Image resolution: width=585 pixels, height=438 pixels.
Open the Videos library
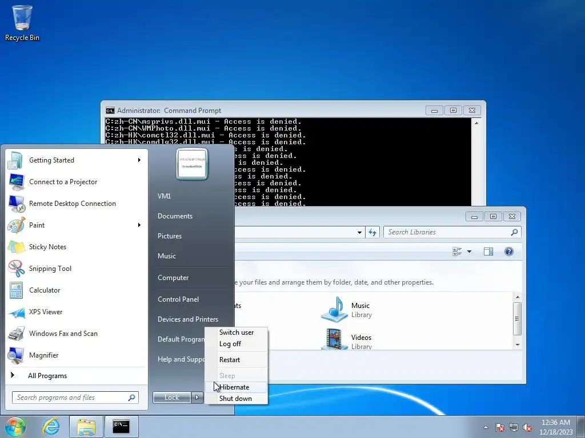(x=347, y=339)
